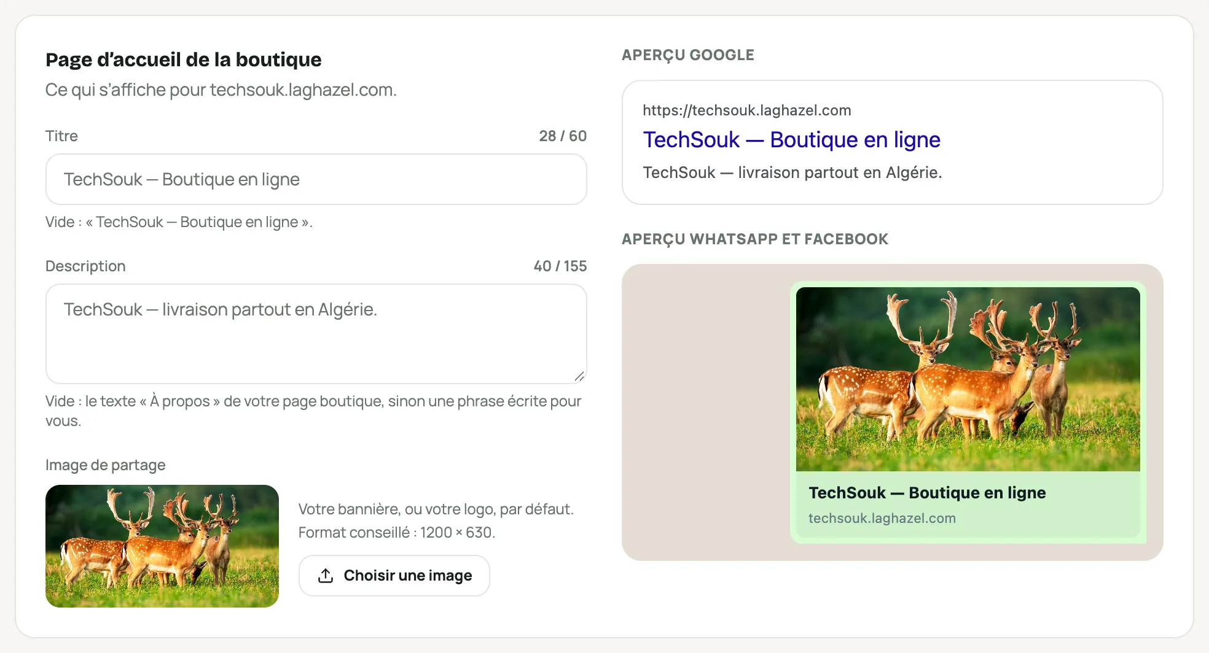Click the Ce qui s'affiche pour techsouk.laghazel.com subtitle
Image resolution: width=1209 pixels, height=653 pixels.
[x=221, y=90]
